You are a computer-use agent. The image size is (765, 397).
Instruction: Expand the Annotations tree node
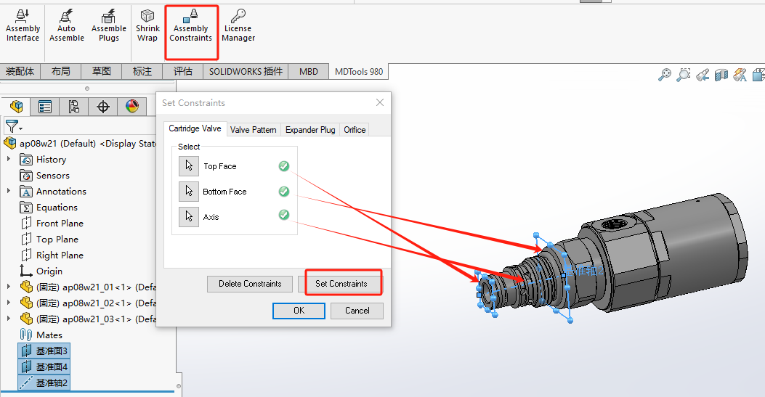point(8,191)
